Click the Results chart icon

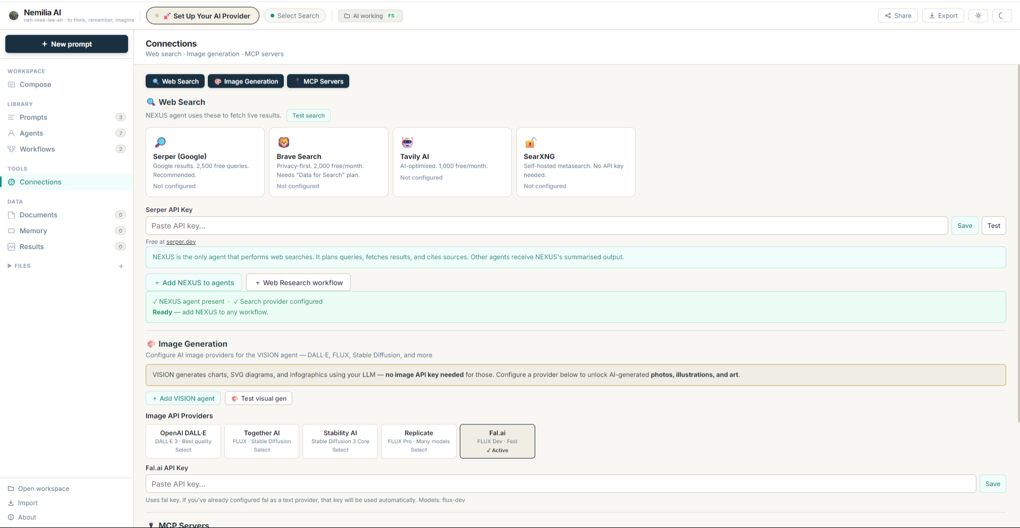11,247
